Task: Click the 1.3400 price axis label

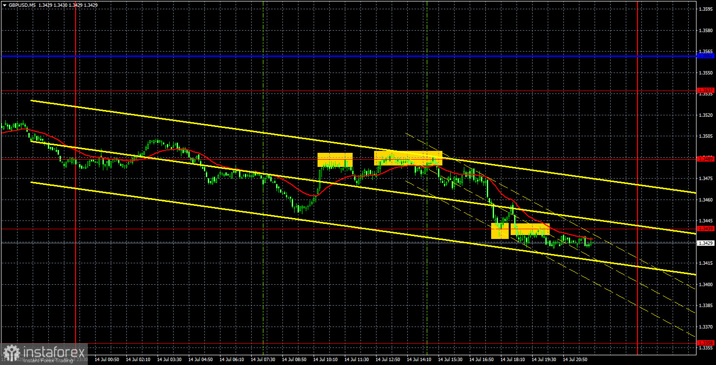Action: coord(705,284)
